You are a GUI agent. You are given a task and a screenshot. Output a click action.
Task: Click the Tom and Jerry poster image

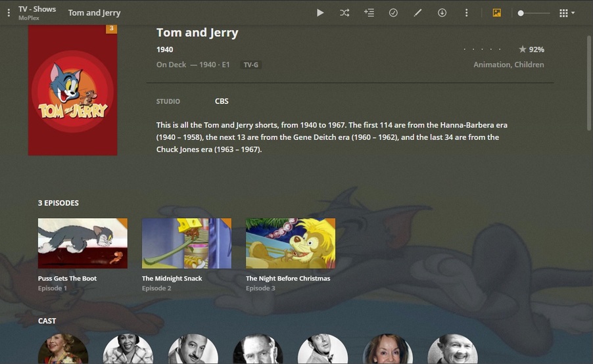(72, 90)
